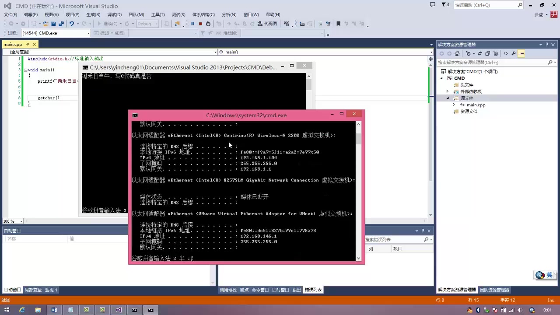Expand the main.cpp tree node arrow

coord(453,105)
